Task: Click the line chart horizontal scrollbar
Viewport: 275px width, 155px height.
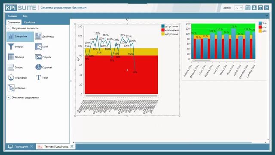Action: click(x=121, y=96)
